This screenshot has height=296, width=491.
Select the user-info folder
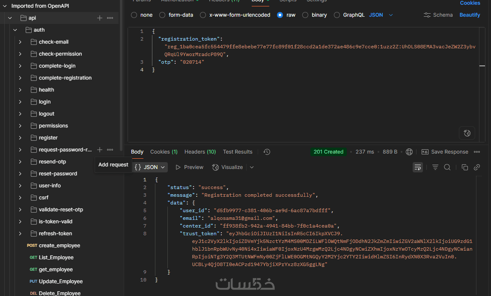pos(50,186)
